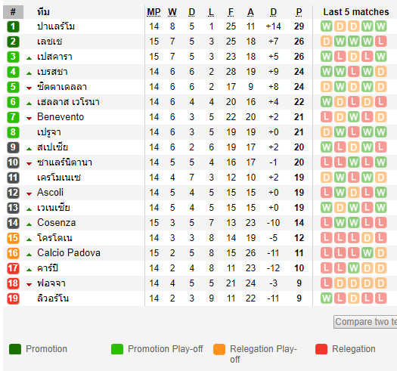Click the red Relegation legend swatch
The image size is (397, 371).
tap(321, 349)
